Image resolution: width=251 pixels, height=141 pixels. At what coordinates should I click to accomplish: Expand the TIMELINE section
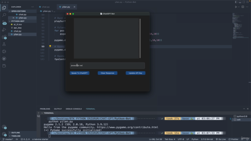[16, 136]
